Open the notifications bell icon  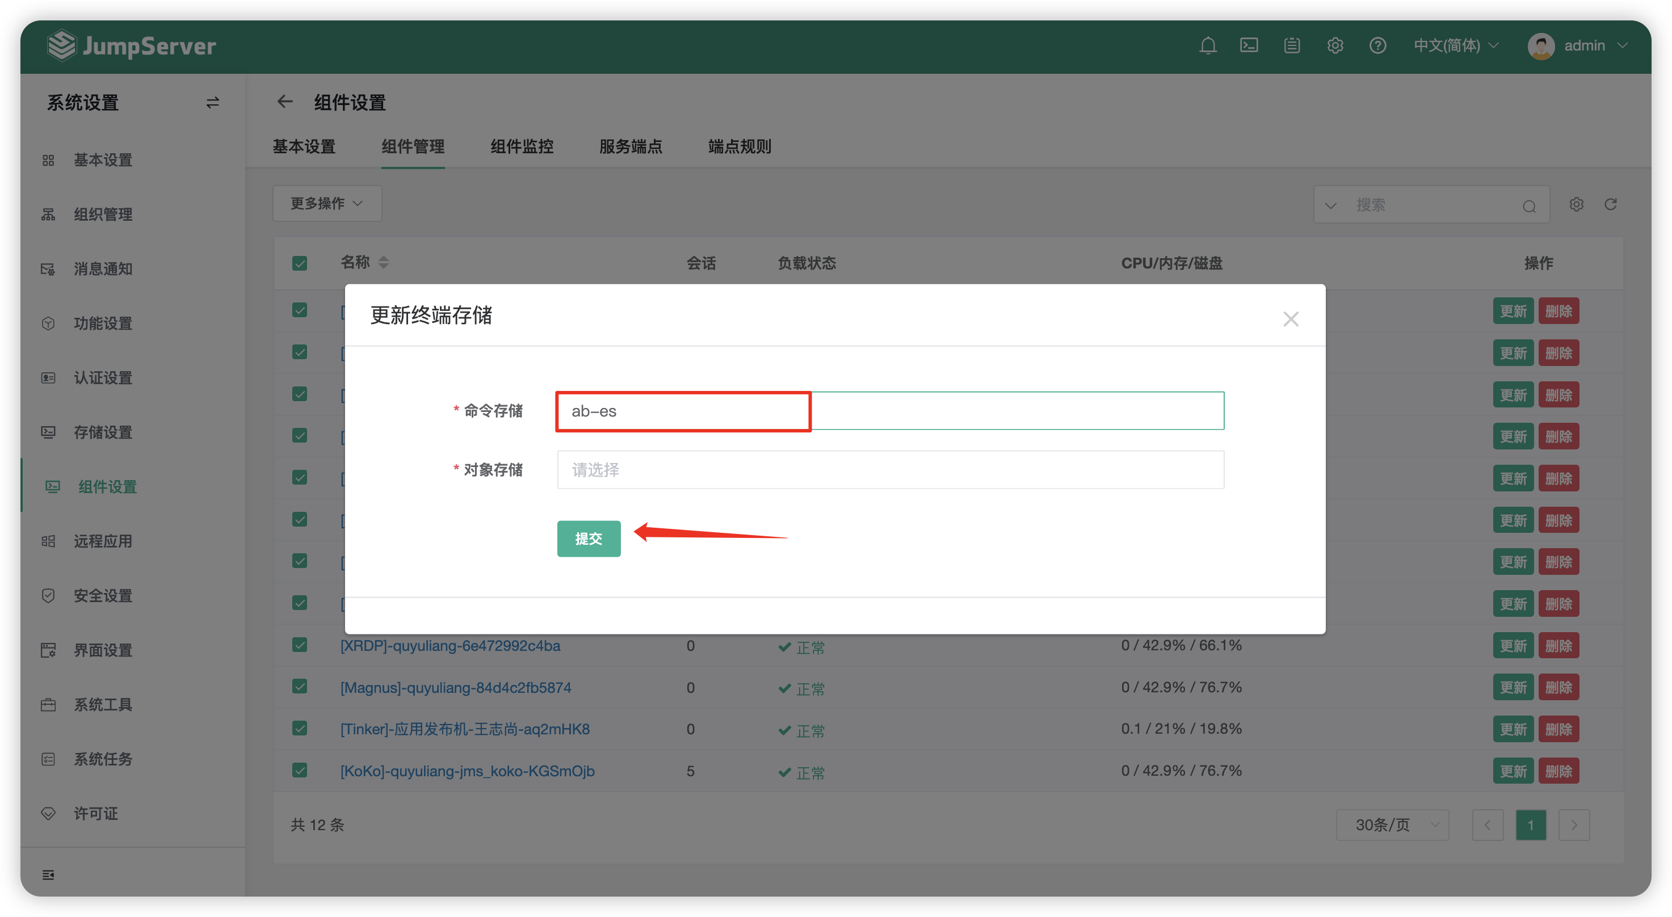[1207, 45]
